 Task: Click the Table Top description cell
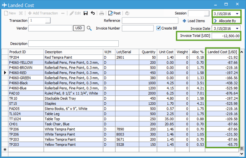click(73, 119)
